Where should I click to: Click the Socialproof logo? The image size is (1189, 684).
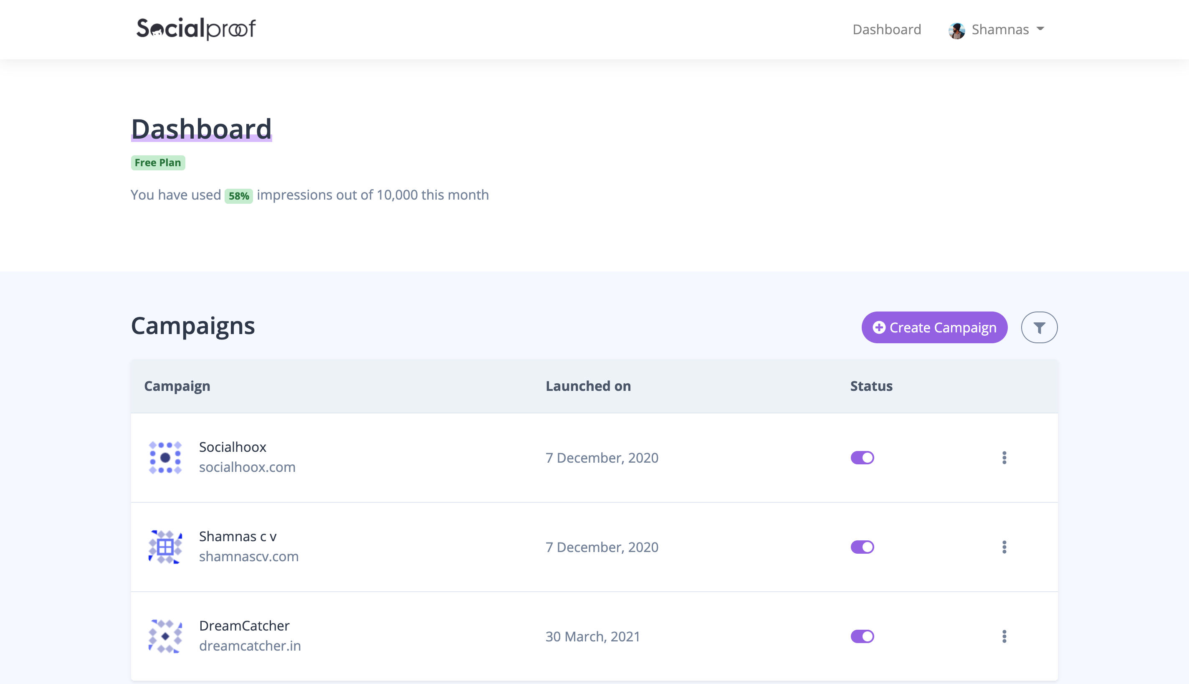(x=196, y=29)
